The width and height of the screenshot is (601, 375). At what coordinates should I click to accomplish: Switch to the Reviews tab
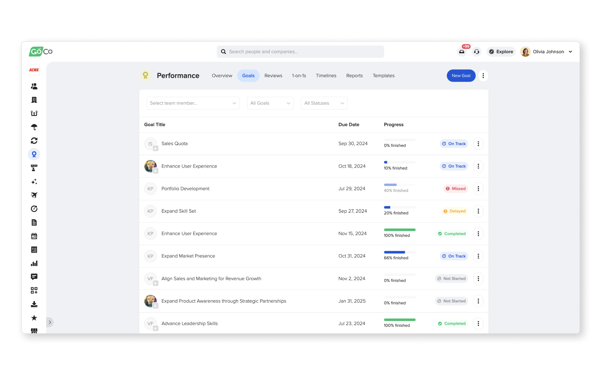273,75
